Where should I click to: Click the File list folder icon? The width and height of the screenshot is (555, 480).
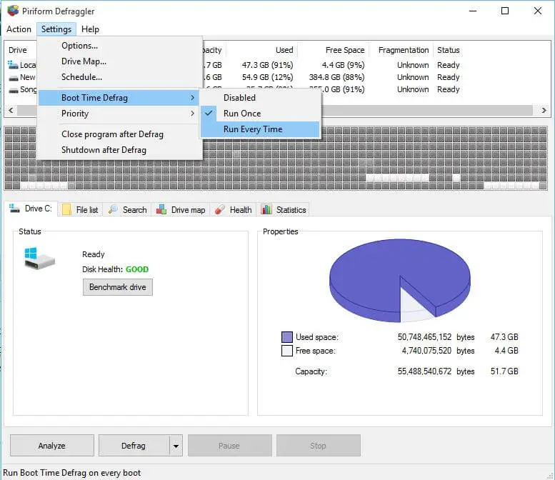click(66, 209)
